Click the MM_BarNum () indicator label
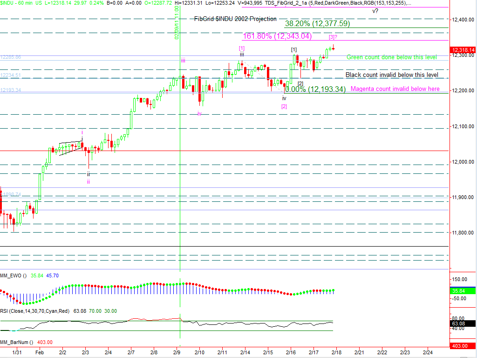477x358 pixels. coord(17,342)
